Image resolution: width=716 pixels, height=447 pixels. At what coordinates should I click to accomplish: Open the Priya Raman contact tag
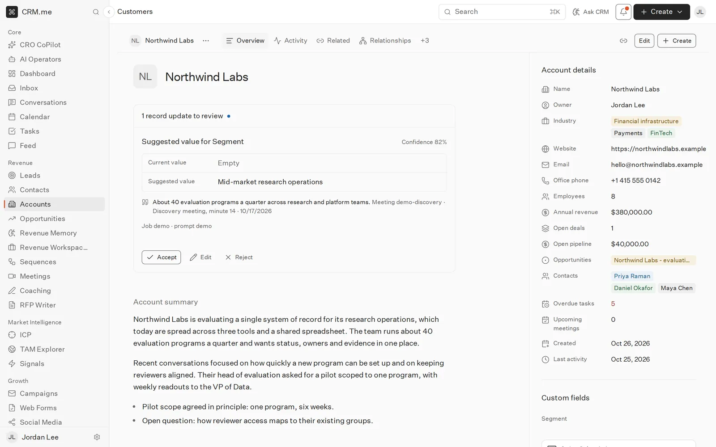[x=632, y=276]
